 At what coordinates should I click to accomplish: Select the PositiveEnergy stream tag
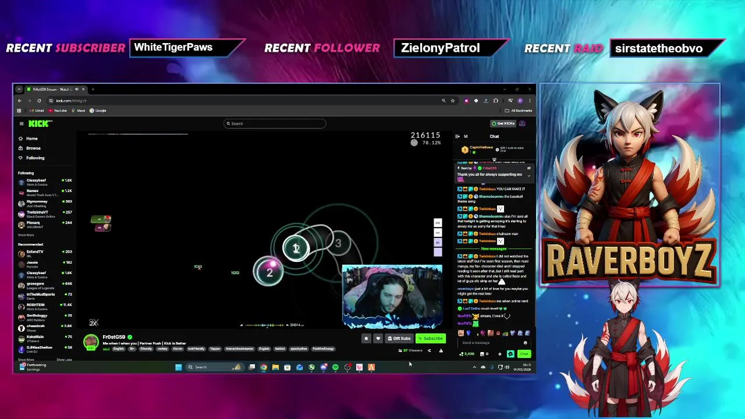323,349
